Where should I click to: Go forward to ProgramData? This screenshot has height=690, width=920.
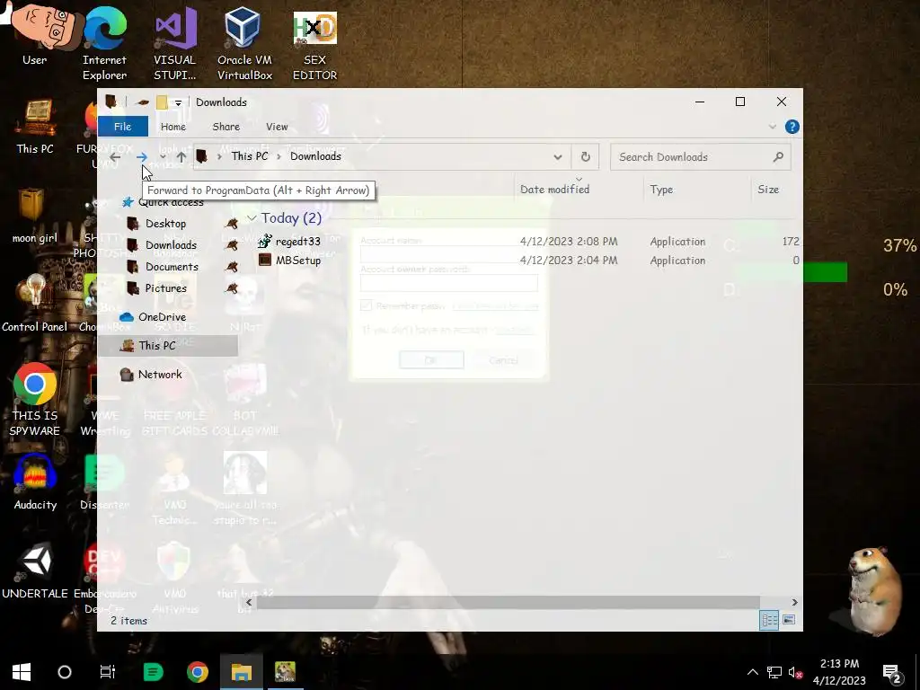coord(141,156)
